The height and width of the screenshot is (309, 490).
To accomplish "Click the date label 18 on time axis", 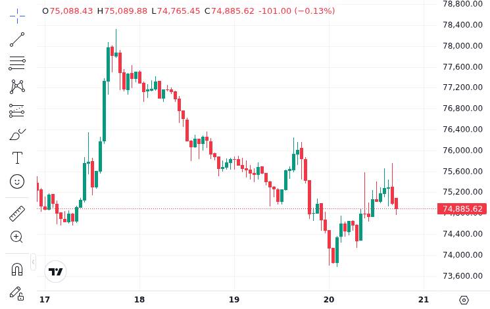I will tap(139, 300).
